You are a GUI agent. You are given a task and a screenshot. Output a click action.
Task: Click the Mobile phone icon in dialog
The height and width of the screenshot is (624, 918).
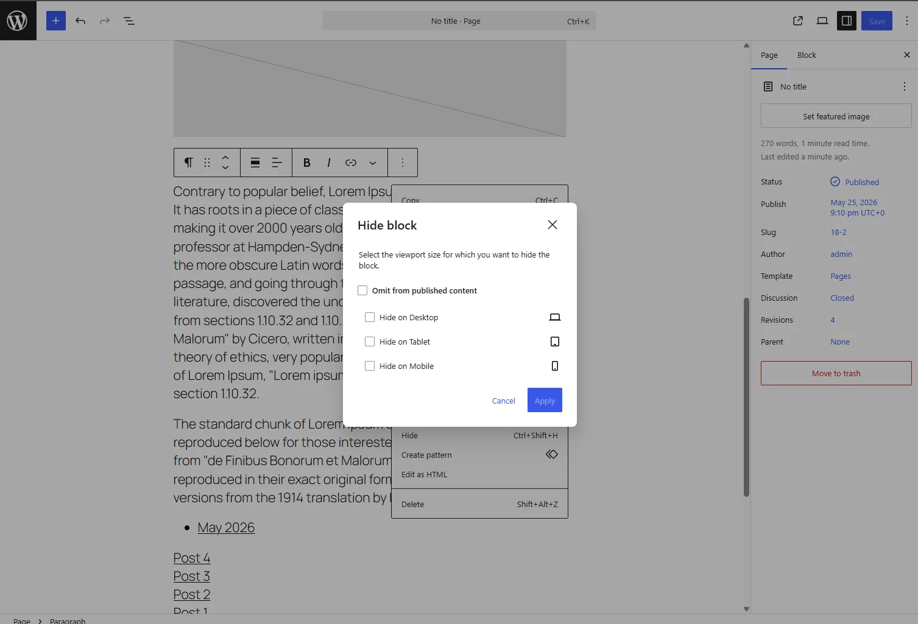555,366
